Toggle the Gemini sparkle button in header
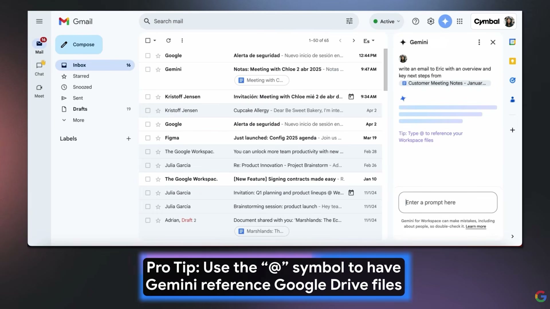Screen dimensions: 550x309 pos(445,21)
